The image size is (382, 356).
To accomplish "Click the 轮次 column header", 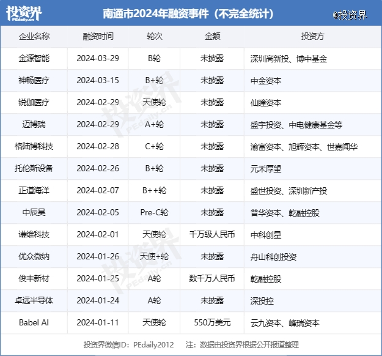I will [154, 36].
